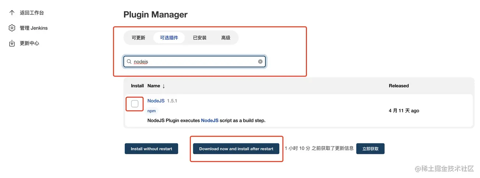
Task: Clear the nodejs search text
Action: pyautogui.click(x=260, y=62)
